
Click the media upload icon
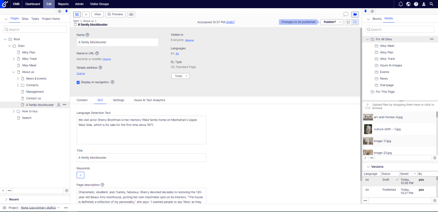click(367, 106)
